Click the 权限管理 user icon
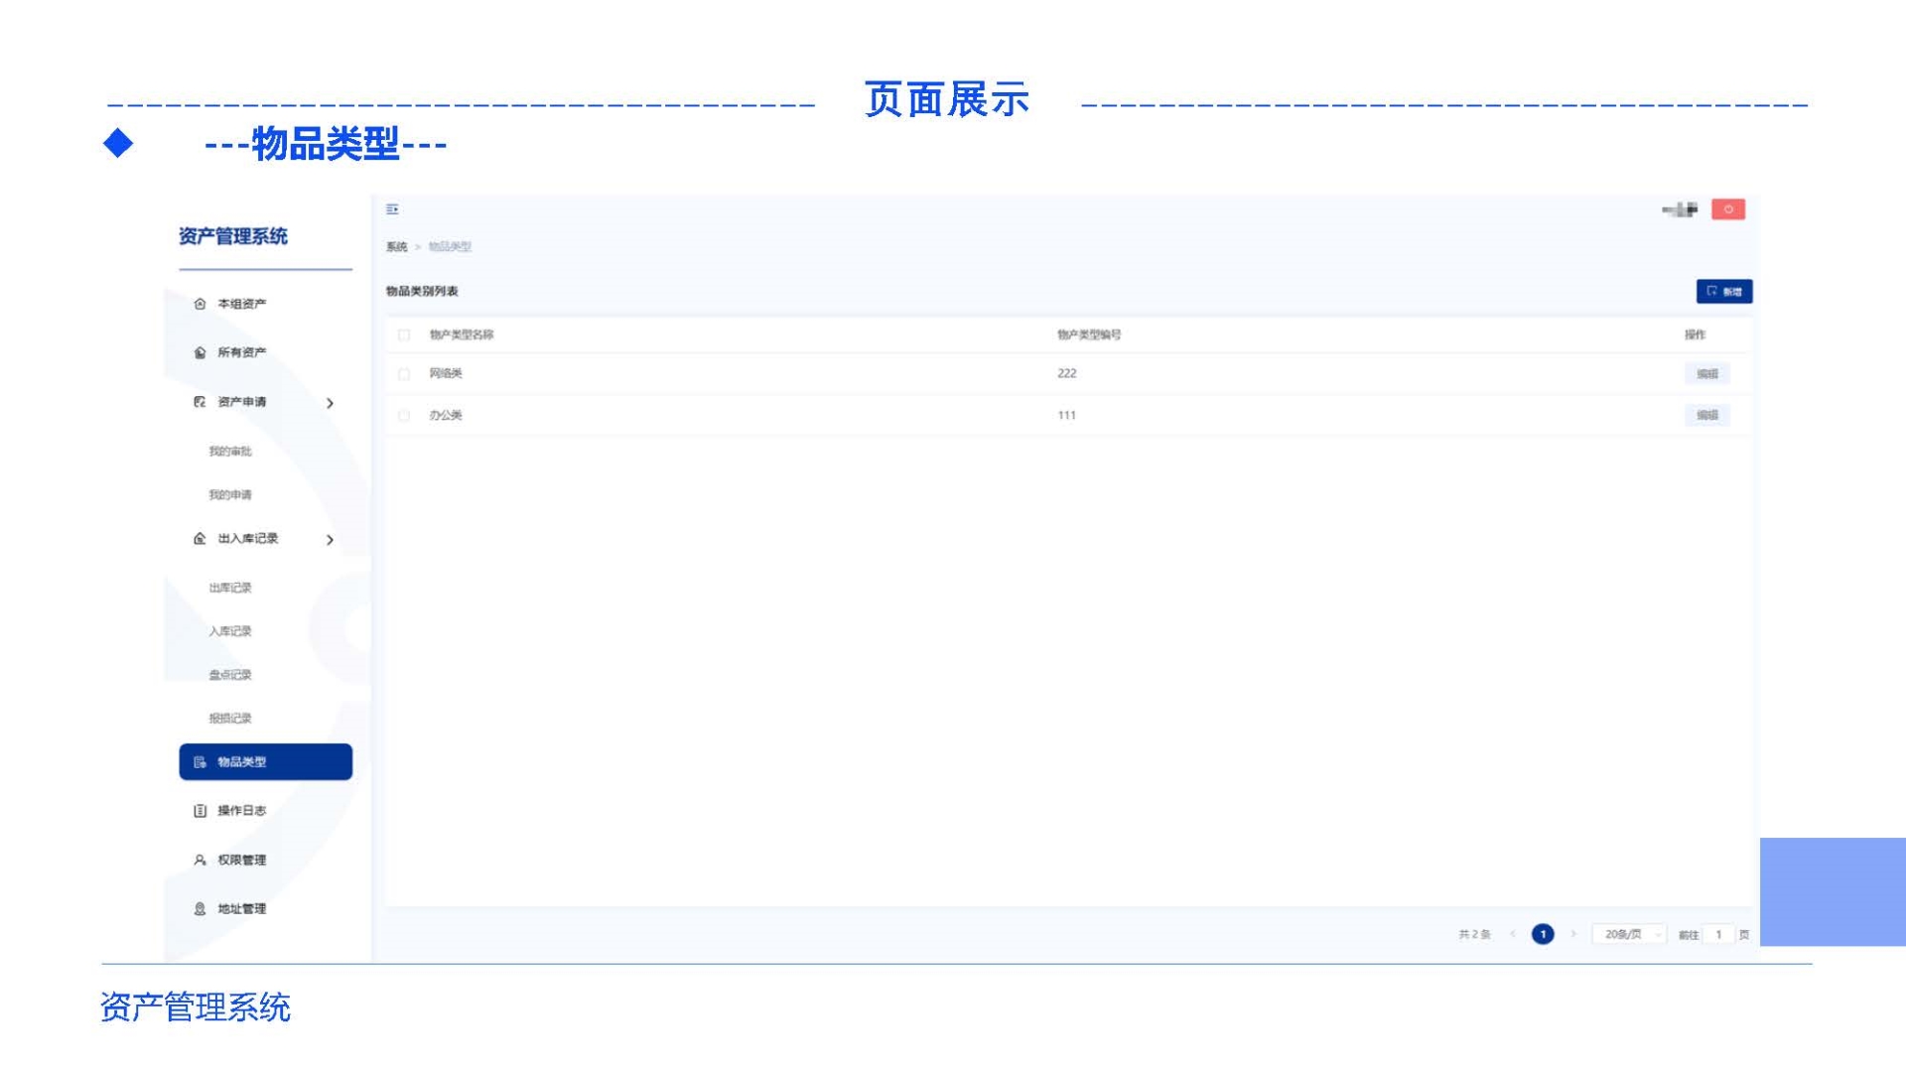1906x1072 pixels. [x=200, y=860]
